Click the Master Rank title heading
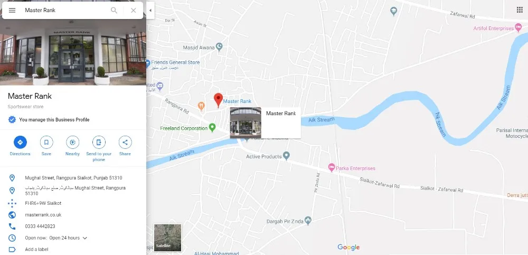The height and width of the screenshot is (255, 528). coord(30,96)
